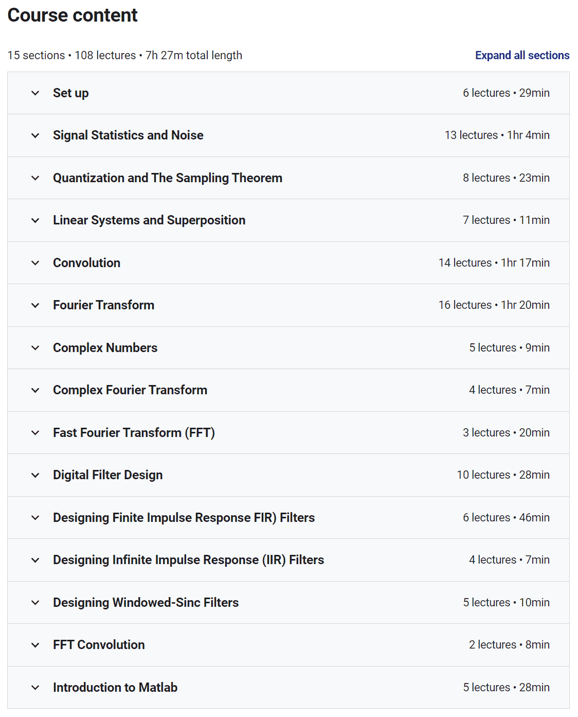Image resolution: width=578 pixels, height=717 pixels.
Task: Click the chevron beside Complex Fourier Transform
Action: pyautogui.click(x=35, y=390)
